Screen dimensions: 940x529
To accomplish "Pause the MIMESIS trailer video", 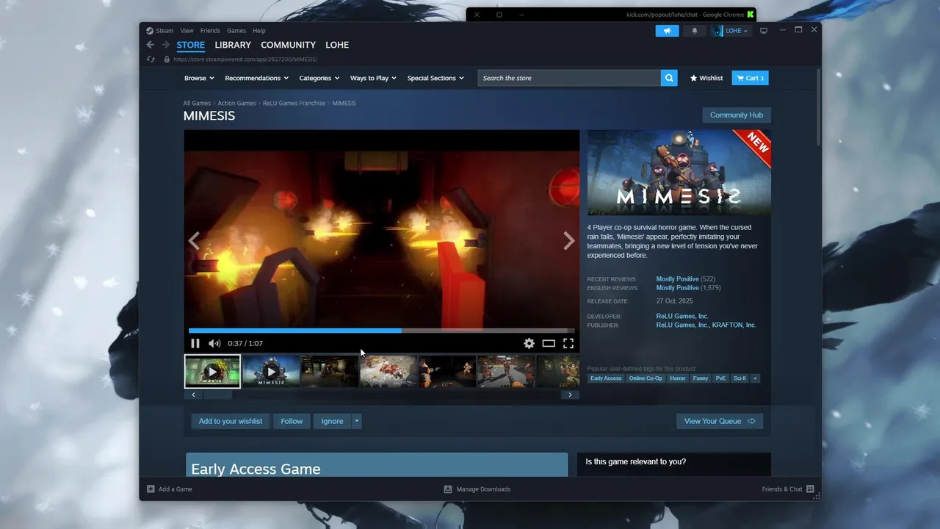I will tap(195, 343).
